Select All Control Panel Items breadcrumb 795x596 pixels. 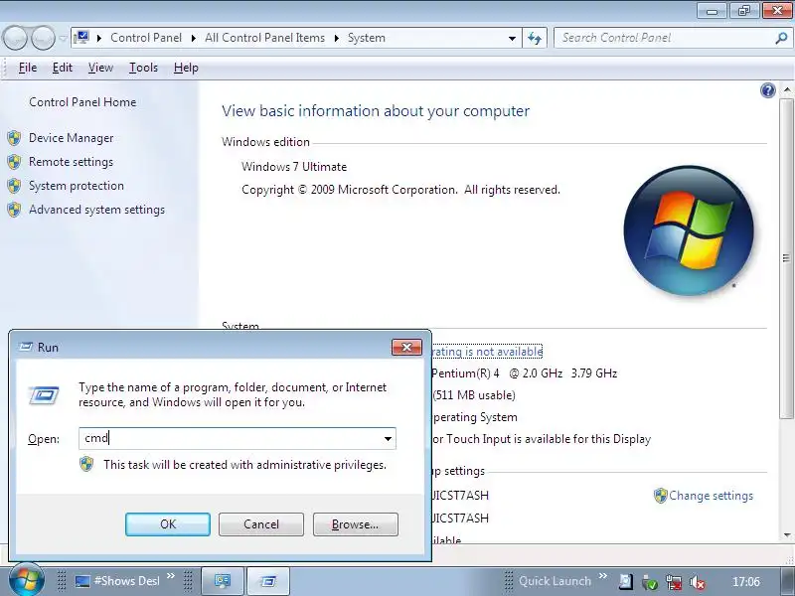(264, 38)
